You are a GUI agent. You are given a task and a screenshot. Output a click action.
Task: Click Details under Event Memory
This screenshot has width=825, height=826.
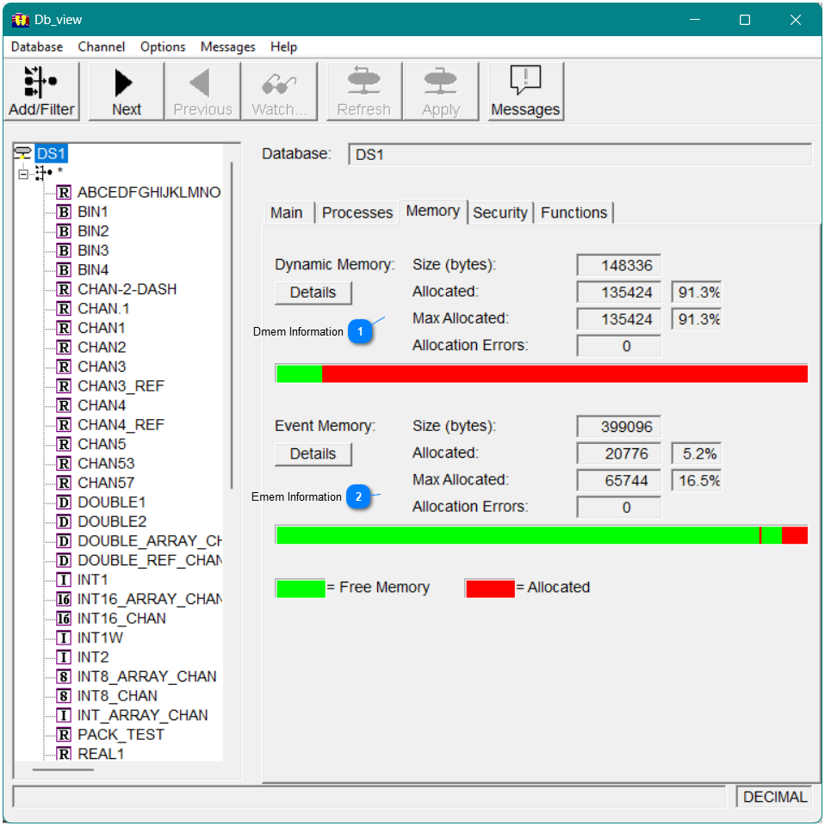coord(313,454)
